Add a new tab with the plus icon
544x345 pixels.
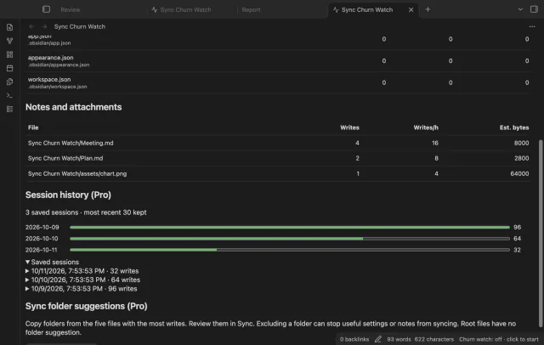[x=428, y=9]
